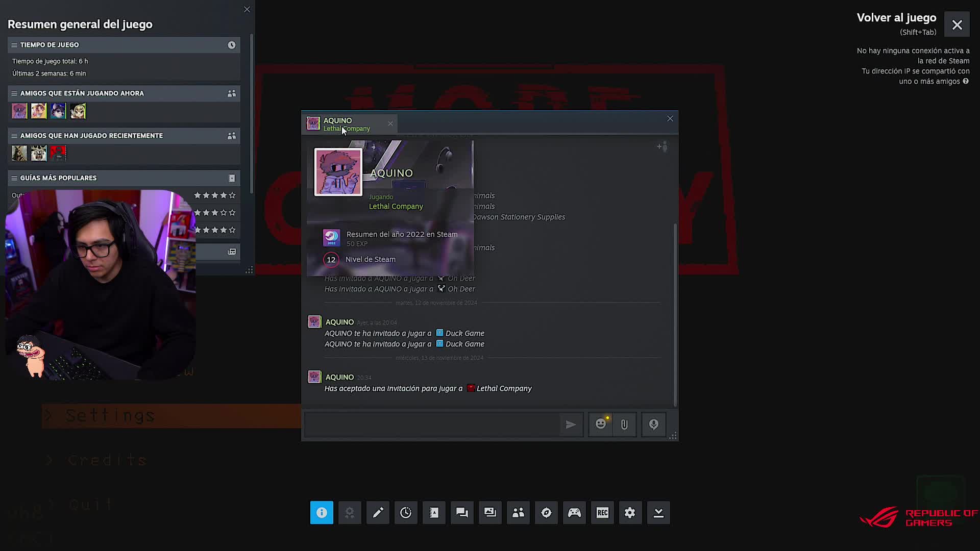Click the chat message input field
980x551 pixels.
point(434,424)
